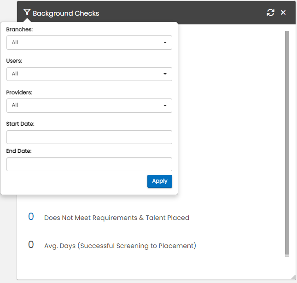
Task: Refresh the Background Checks widget
Action: coord(270,13)
